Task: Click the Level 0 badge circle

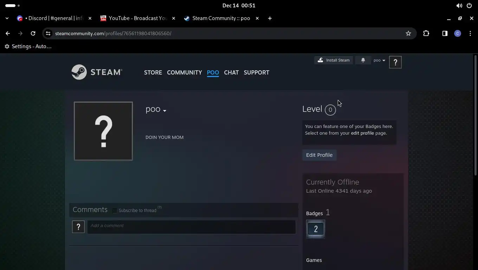Action: (x=330, y=110)
